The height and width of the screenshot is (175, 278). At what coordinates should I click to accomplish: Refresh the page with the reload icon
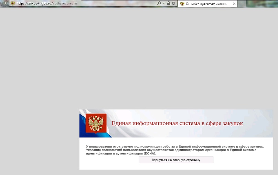pyautogui.click(x=173, y=3)
